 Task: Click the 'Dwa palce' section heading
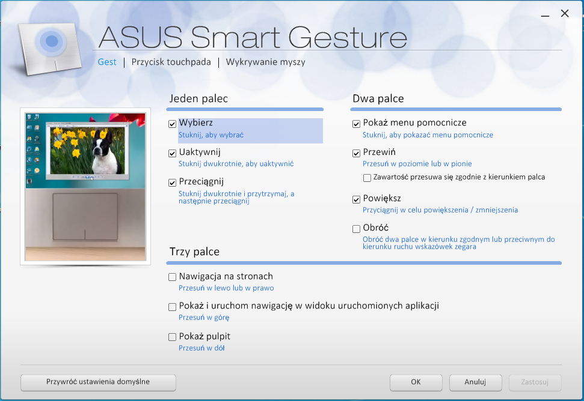[378, 99]
